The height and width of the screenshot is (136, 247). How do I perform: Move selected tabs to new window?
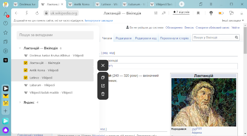pos(103,86)
